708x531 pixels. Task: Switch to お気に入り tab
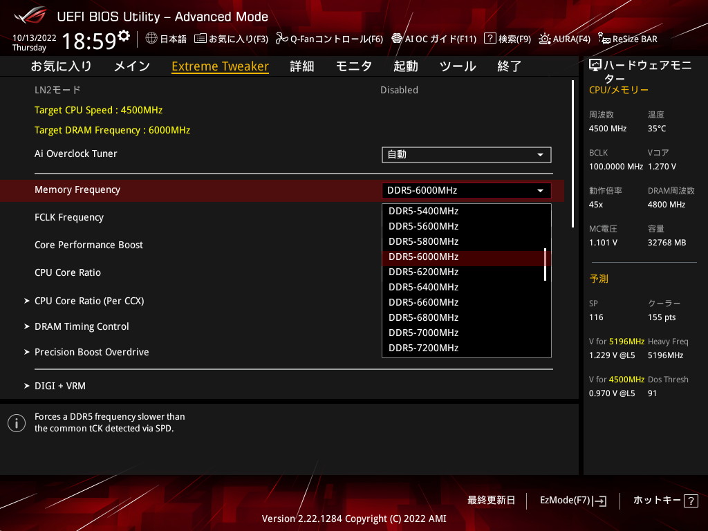[x=62, y=66]
